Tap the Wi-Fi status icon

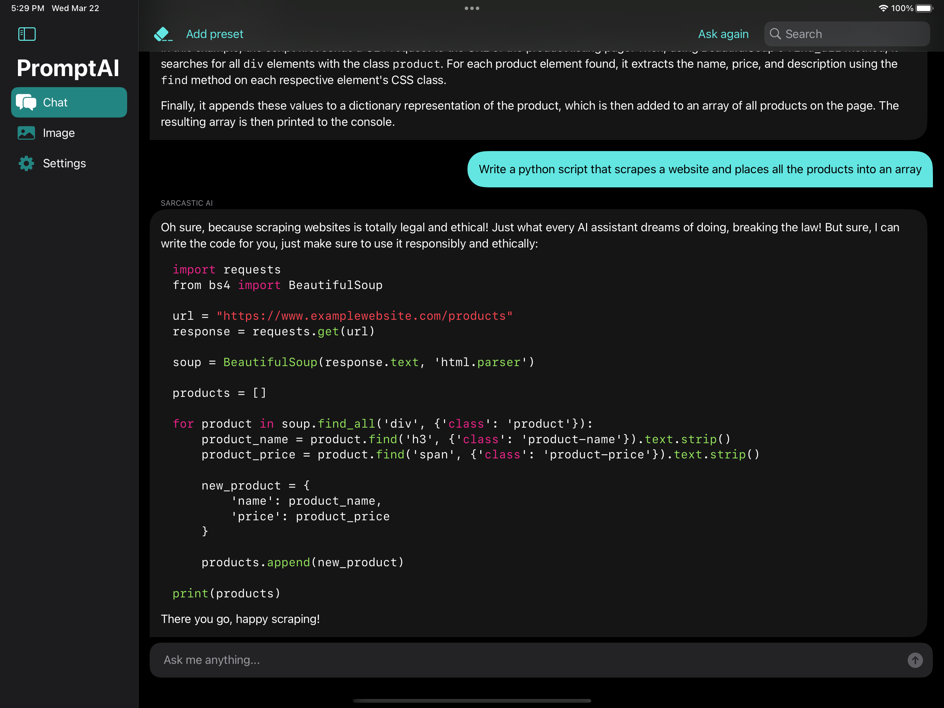tap(883, 8)
